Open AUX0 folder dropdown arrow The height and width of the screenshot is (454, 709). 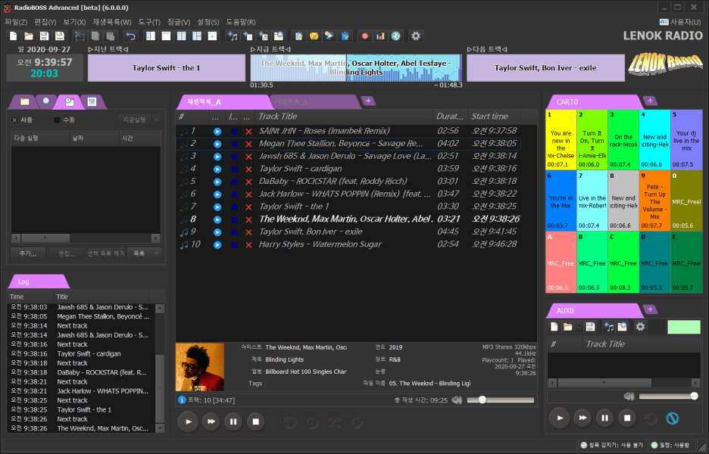point(579,327)
